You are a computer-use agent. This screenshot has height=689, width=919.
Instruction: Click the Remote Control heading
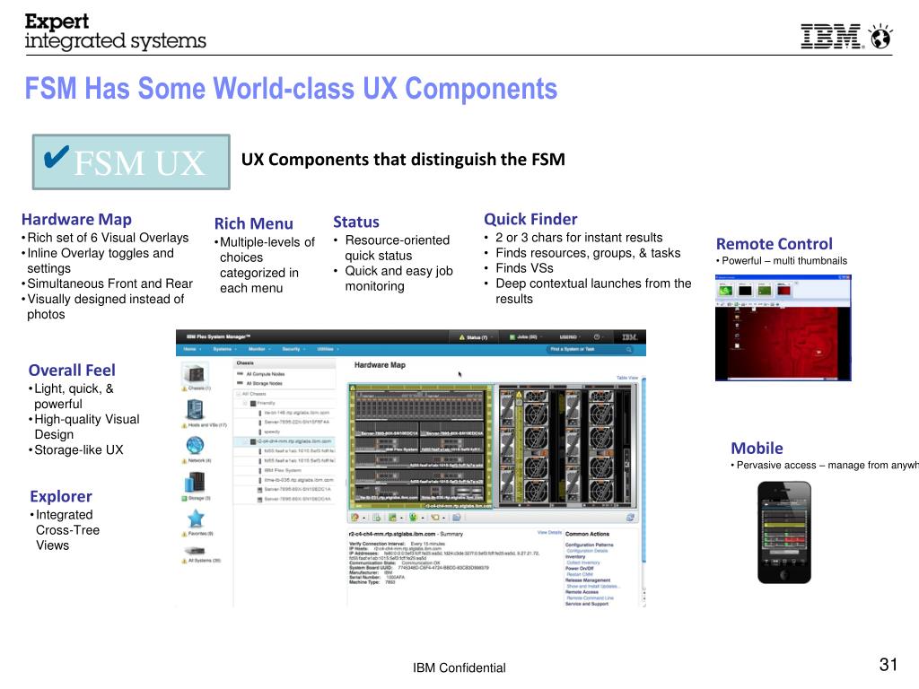775,244
